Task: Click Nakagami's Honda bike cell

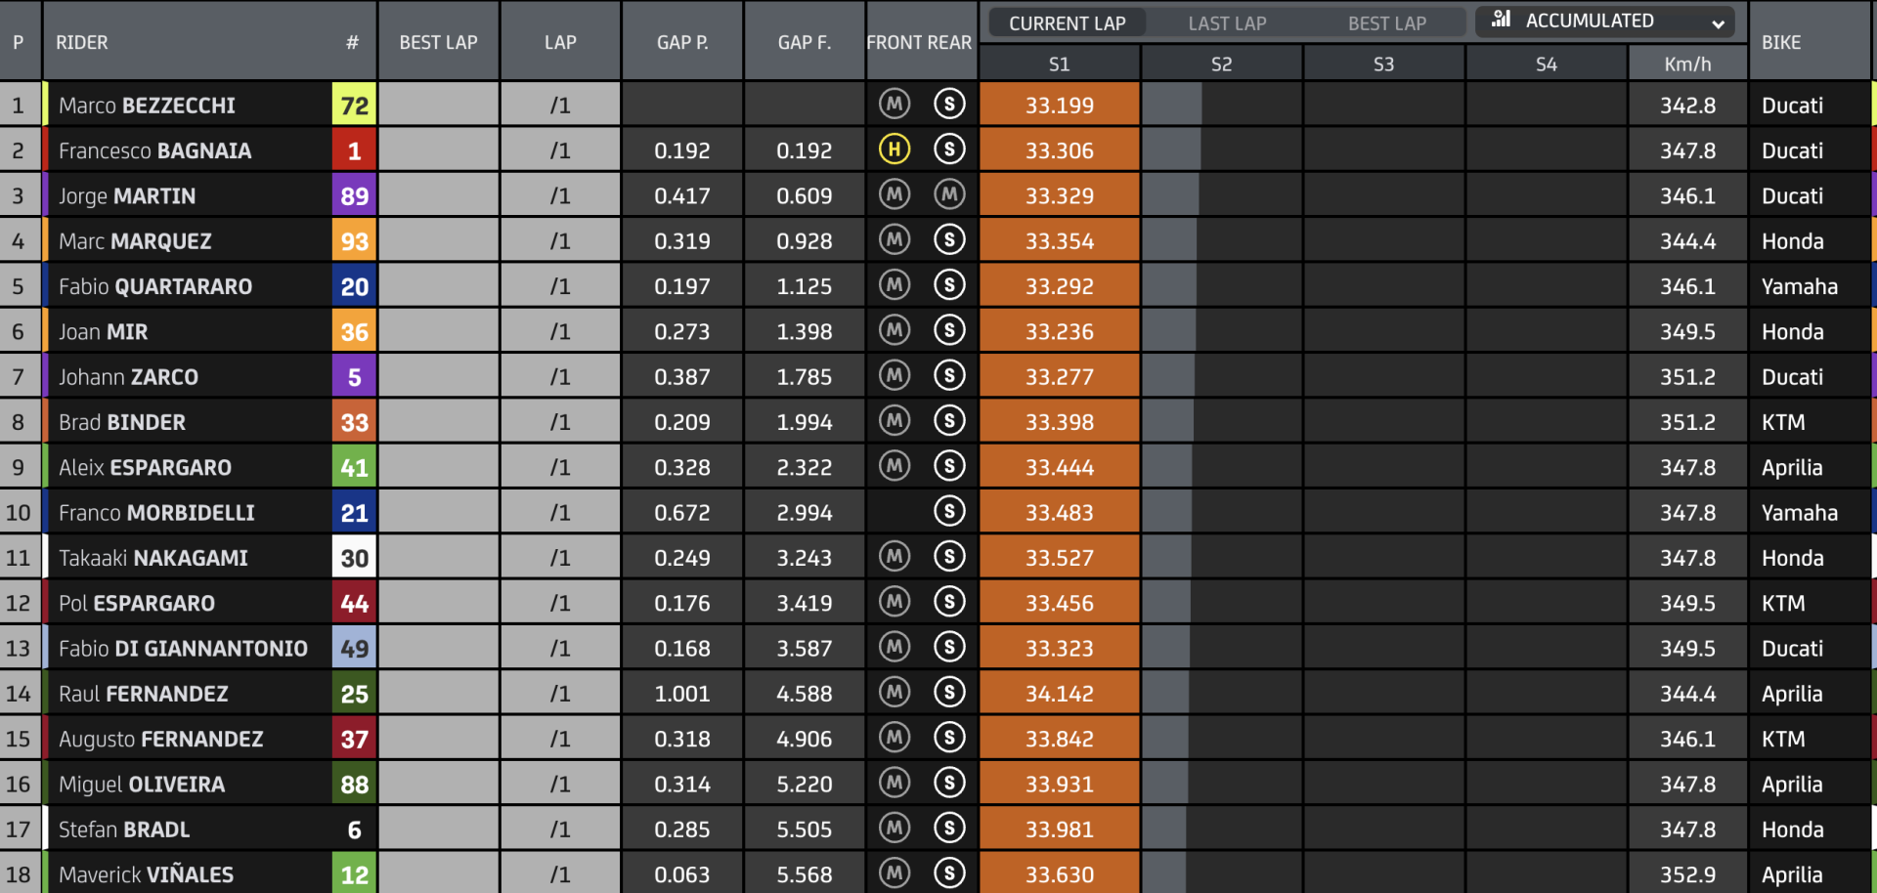Action: (1809, 558)
